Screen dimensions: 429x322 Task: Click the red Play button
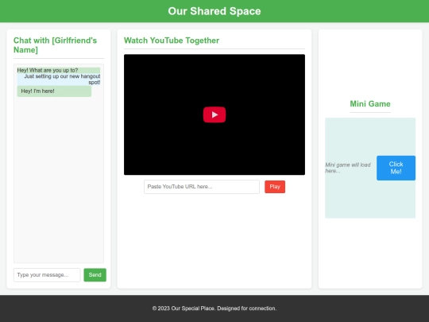pyautogui.click(x=275, y=187)
